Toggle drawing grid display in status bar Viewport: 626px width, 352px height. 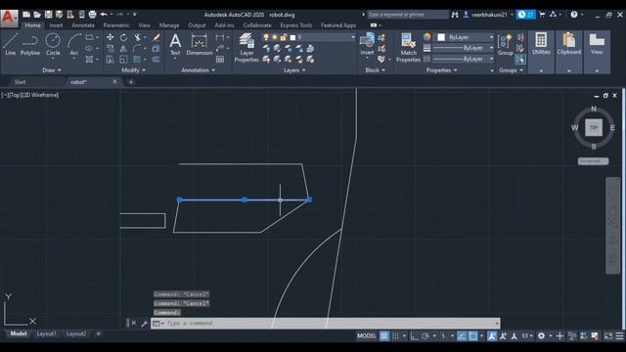[384, 336]
